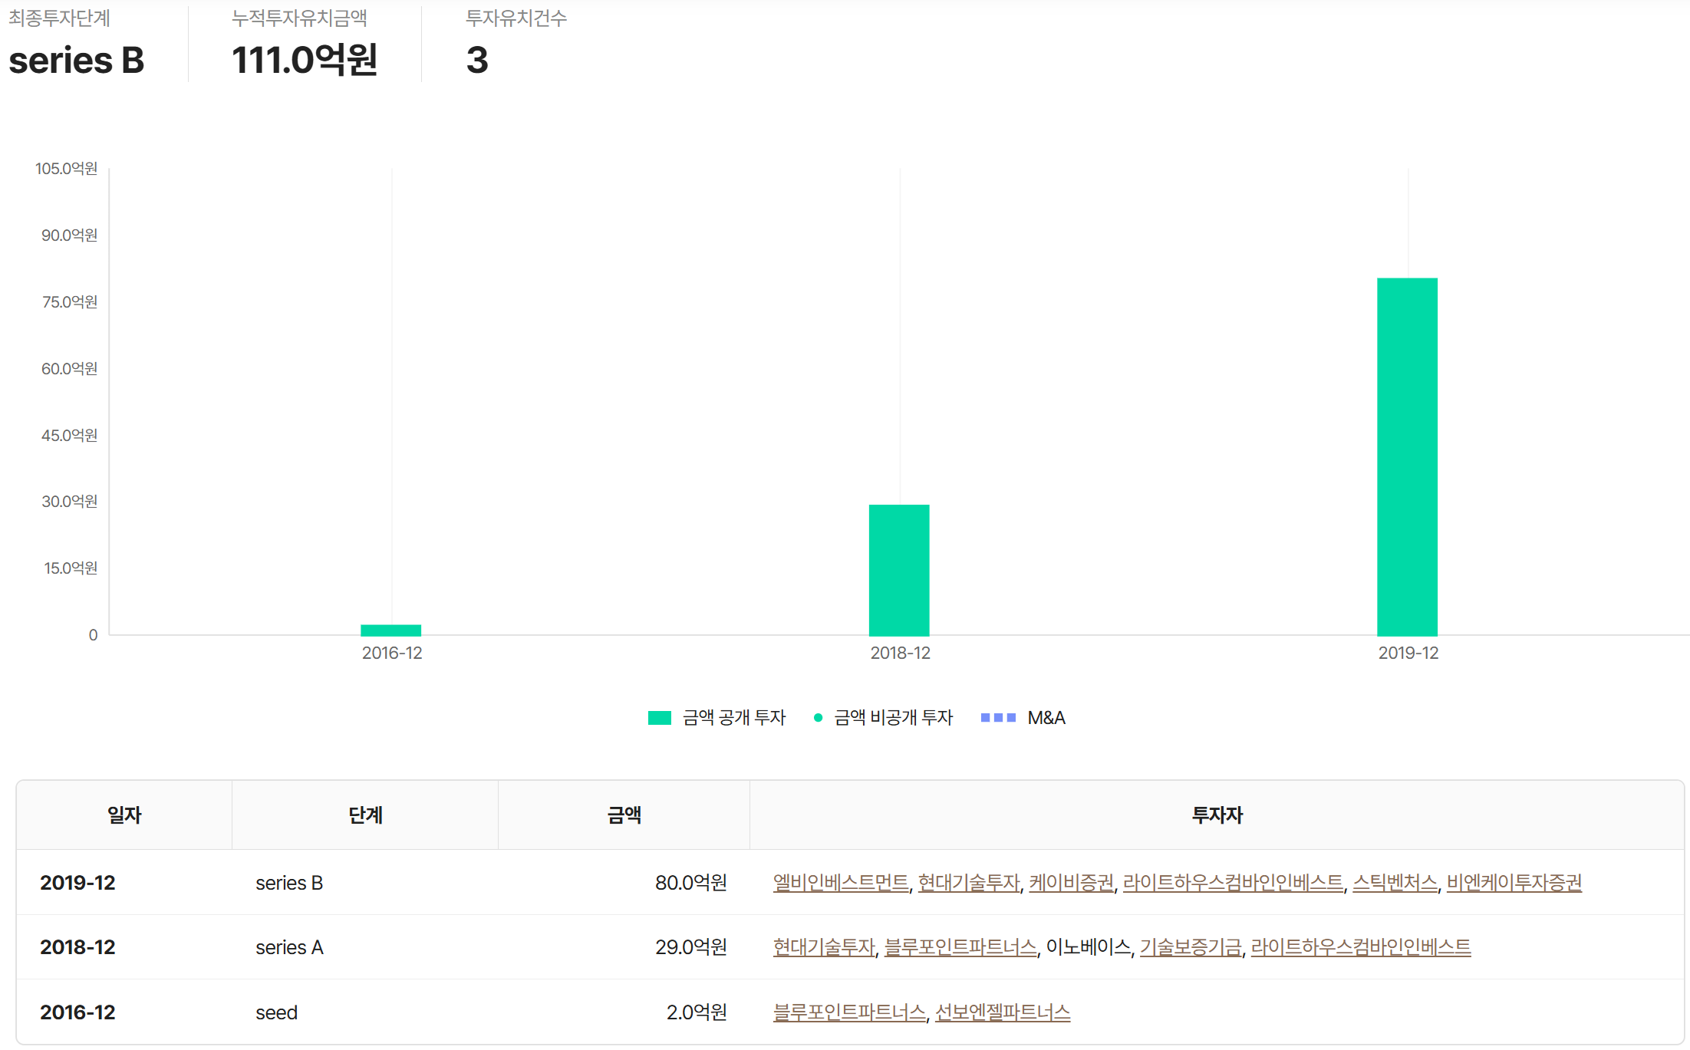Click the 2018-12 investment bar
This screenshot has height=1050, width=1690.
pyautogui.click(x=898, y=570)
